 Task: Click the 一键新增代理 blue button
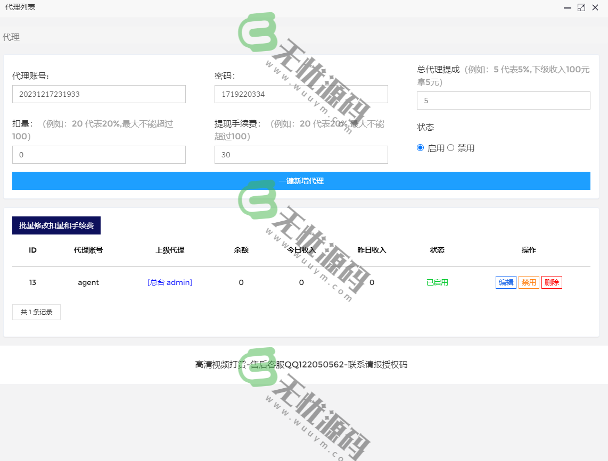[301, 181]
